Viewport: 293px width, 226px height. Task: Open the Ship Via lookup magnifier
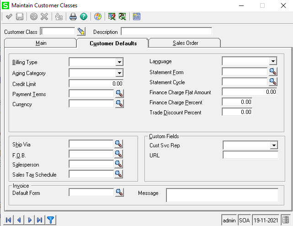click(x=118, y=144)
